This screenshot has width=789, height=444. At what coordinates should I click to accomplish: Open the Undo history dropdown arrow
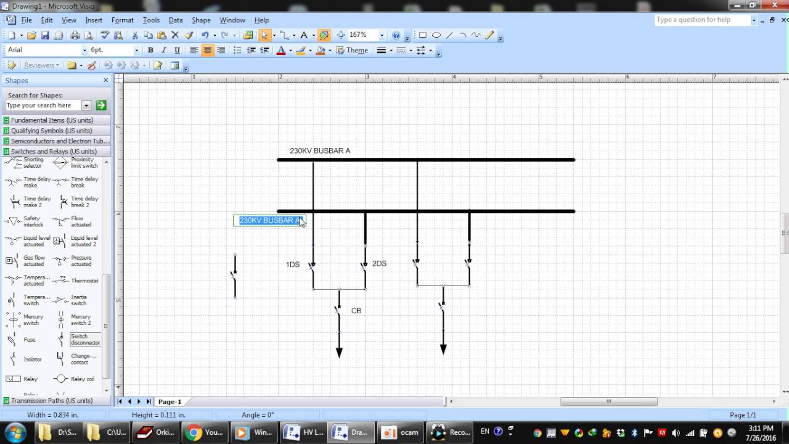tap(215, 35)
